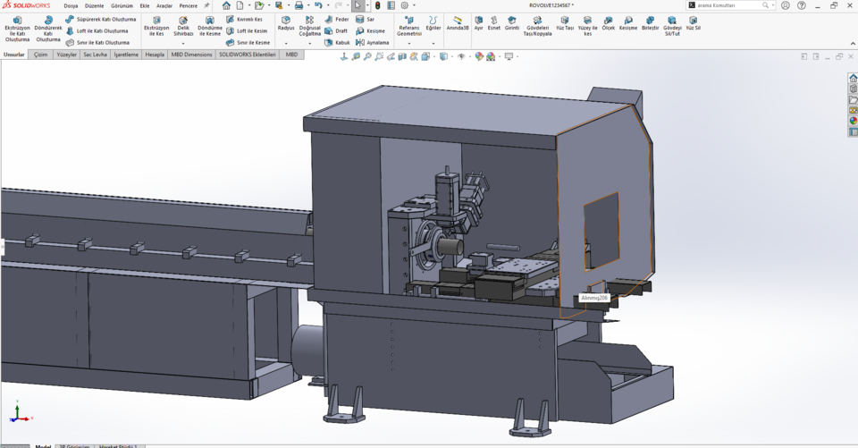Choose Sınır ile Katı Oluşturma command
The image size is (858, 448).
(98, 42)
